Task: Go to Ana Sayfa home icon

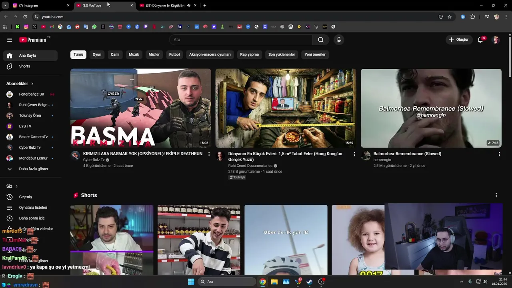Action: click(10, 56)
